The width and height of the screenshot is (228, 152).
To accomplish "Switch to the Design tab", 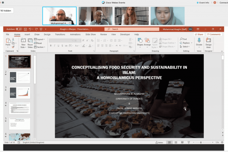I will coord(47,35).
